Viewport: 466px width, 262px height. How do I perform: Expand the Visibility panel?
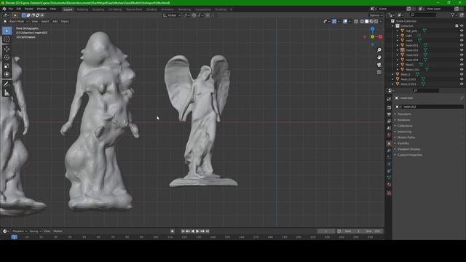[403, 143]
